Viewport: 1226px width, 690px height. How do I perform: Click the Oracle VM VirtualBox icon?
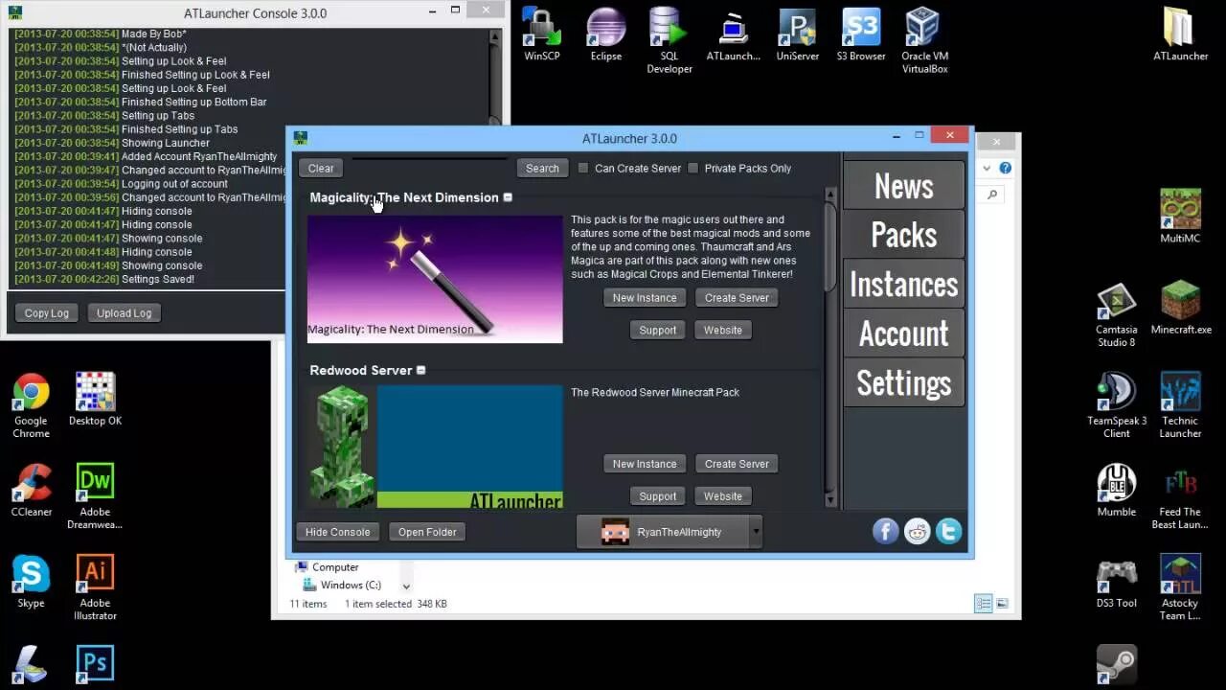tap(924, 41)
